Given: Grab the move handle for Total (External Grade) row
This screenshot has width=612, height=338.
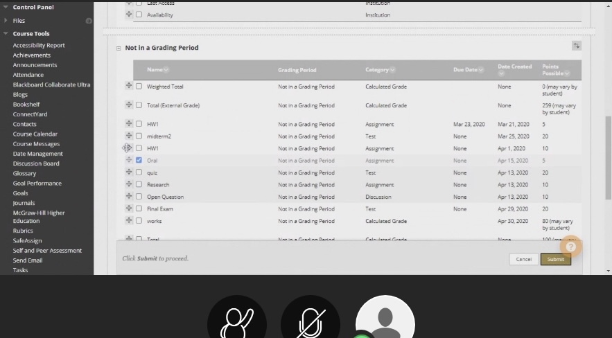Looking at the screenshot, I should 129,105.
